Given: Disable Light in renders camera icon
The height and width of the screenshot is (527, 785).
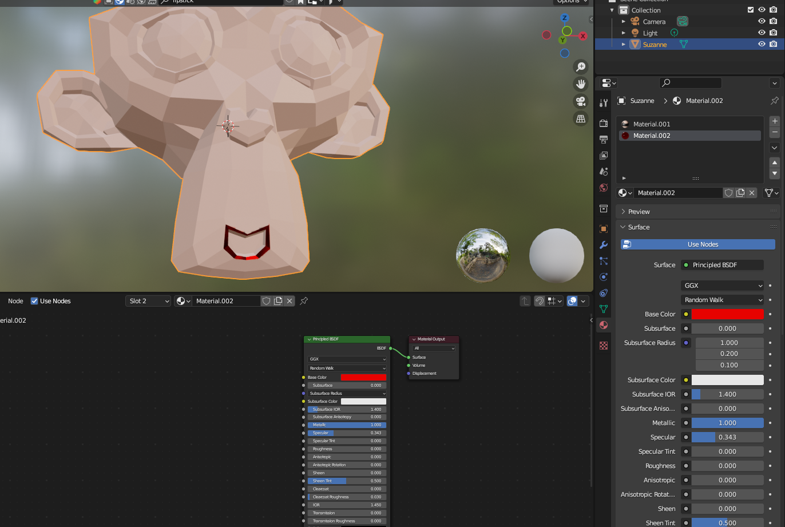Looking at the screenshot, I should 774,33.
